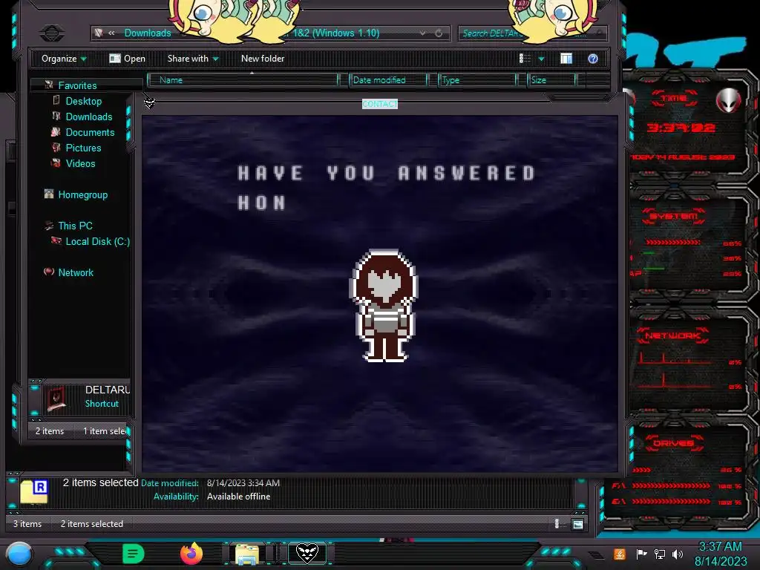Expand the Share with dropdown
This screenshot has height=570, width=760.
193,59
